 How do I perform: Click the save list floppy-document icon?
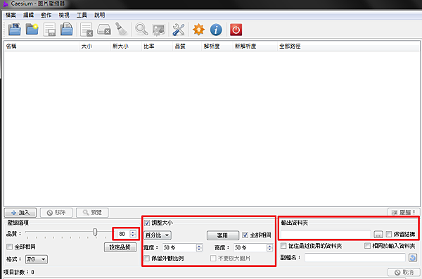tap(49, 30)
